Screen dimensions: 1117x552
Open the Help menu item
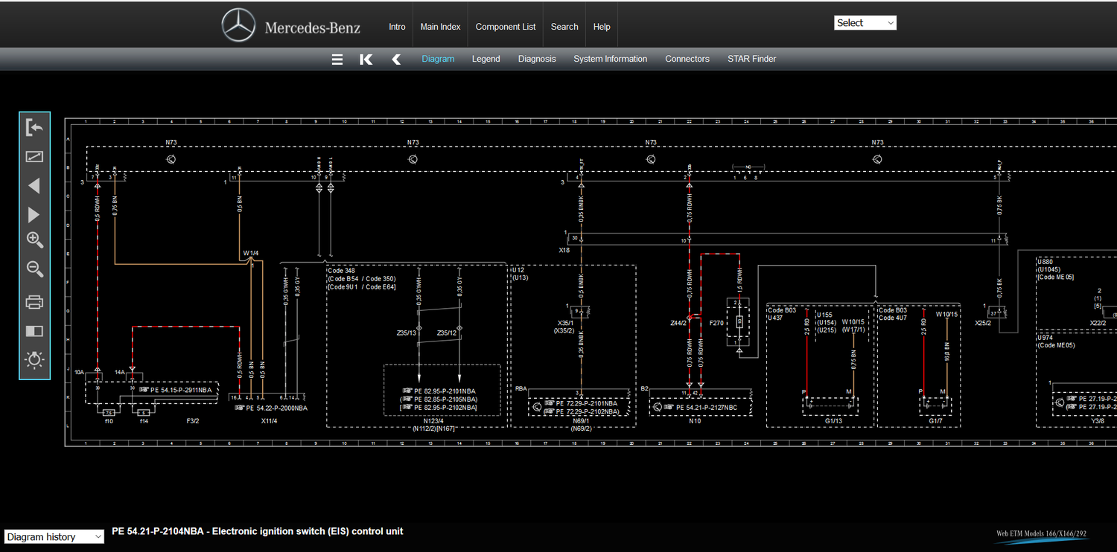[602, 27]
